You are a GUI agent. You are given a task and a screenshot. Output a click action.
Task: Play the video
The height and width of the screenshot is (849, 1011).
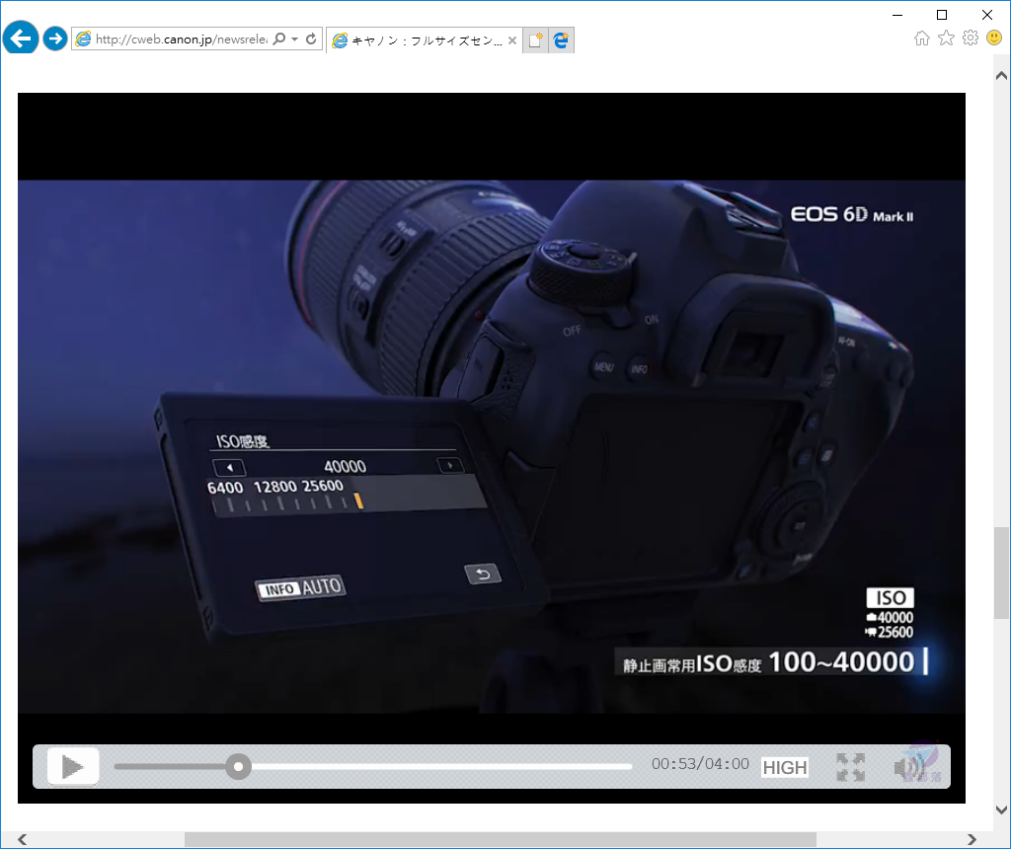pos(73,766)
